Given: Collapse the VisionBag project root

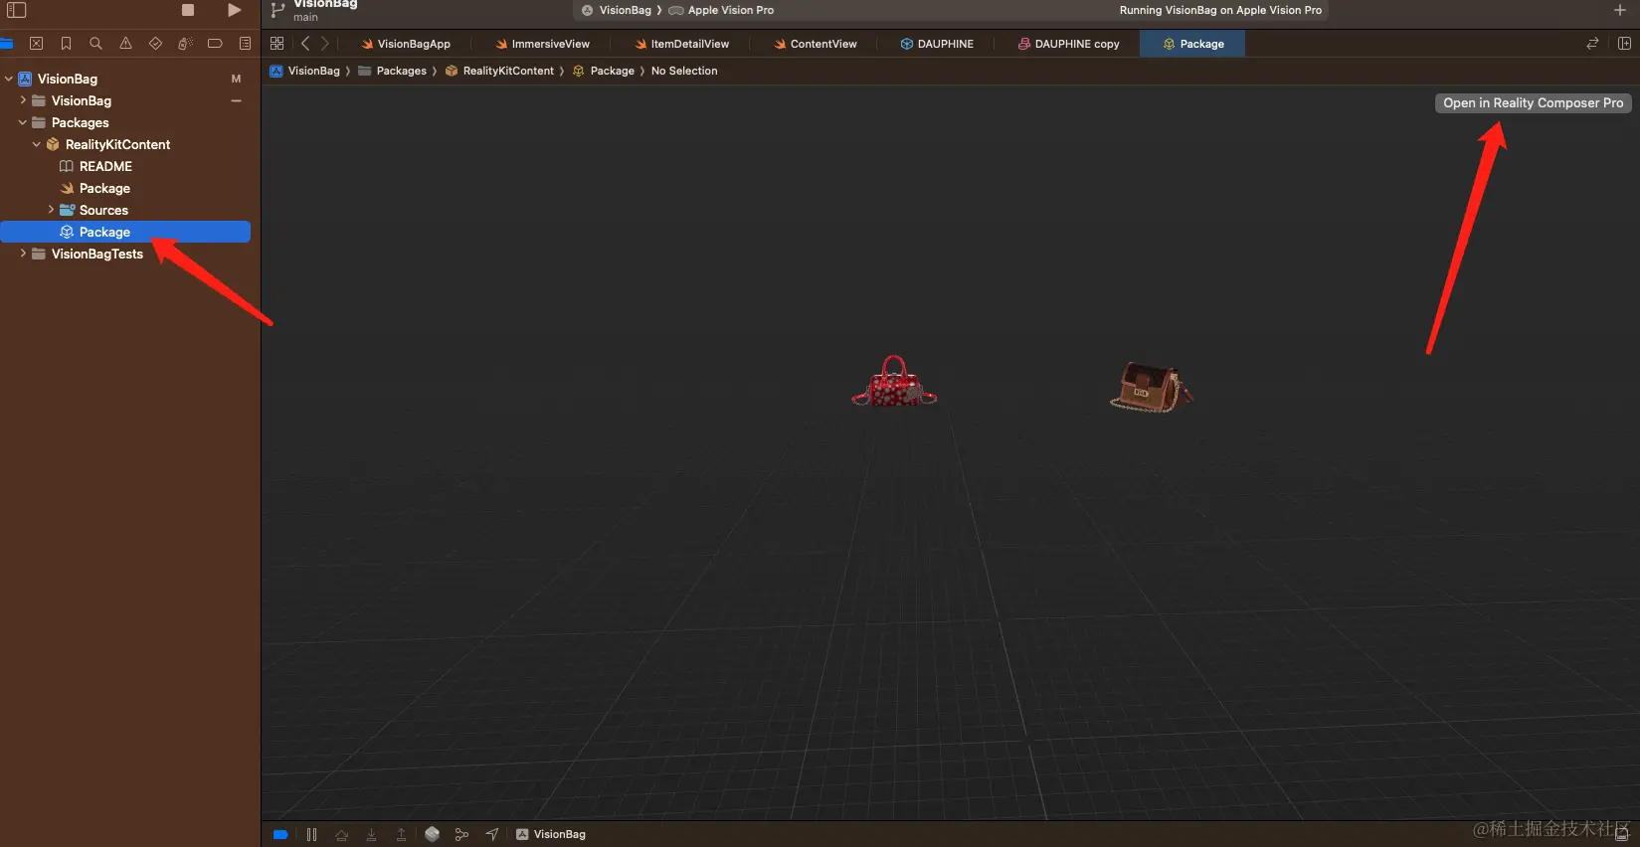Looking at the screenshot, I should pyautogui.click(x=9, y=79).
